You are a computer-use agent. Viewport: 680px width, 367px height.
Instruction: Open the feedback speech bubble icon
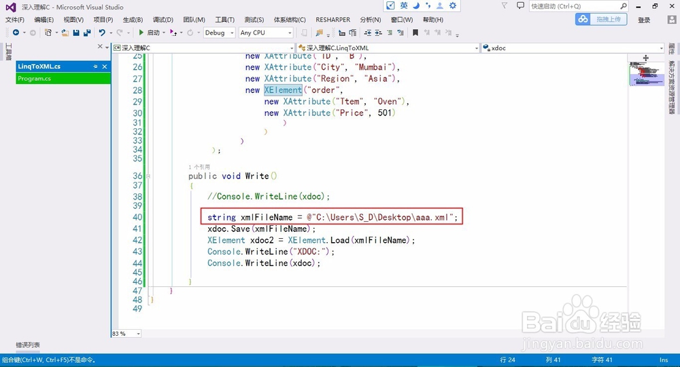coord(520,6)
